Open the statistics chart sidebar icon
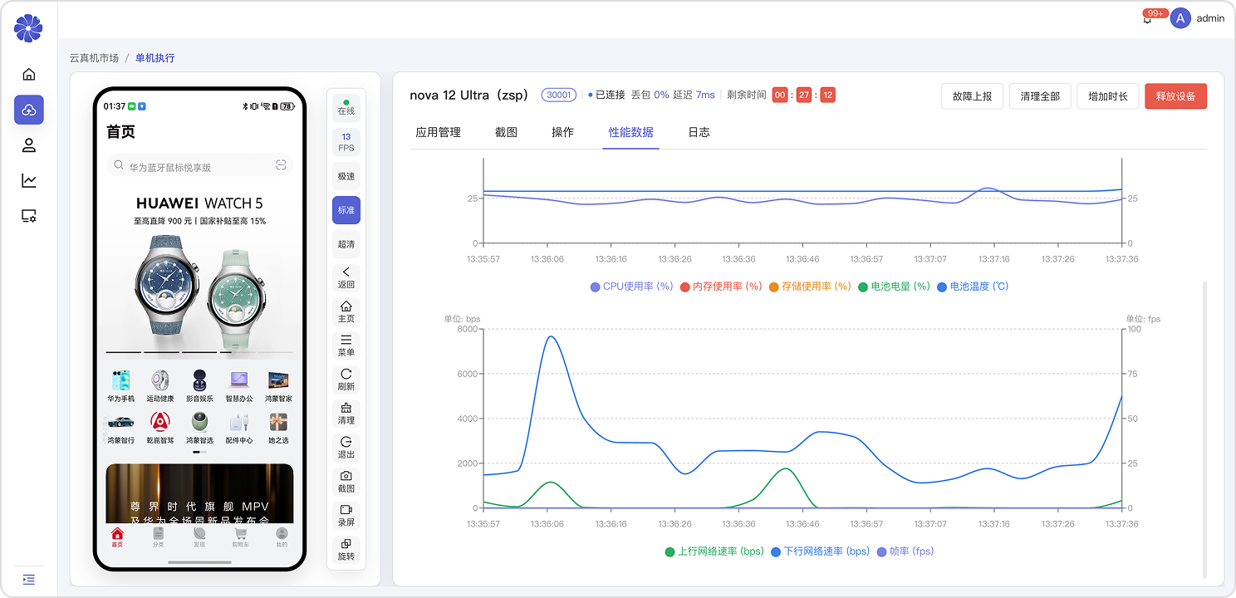This screenshot has height=598, width=1236. 29,180
